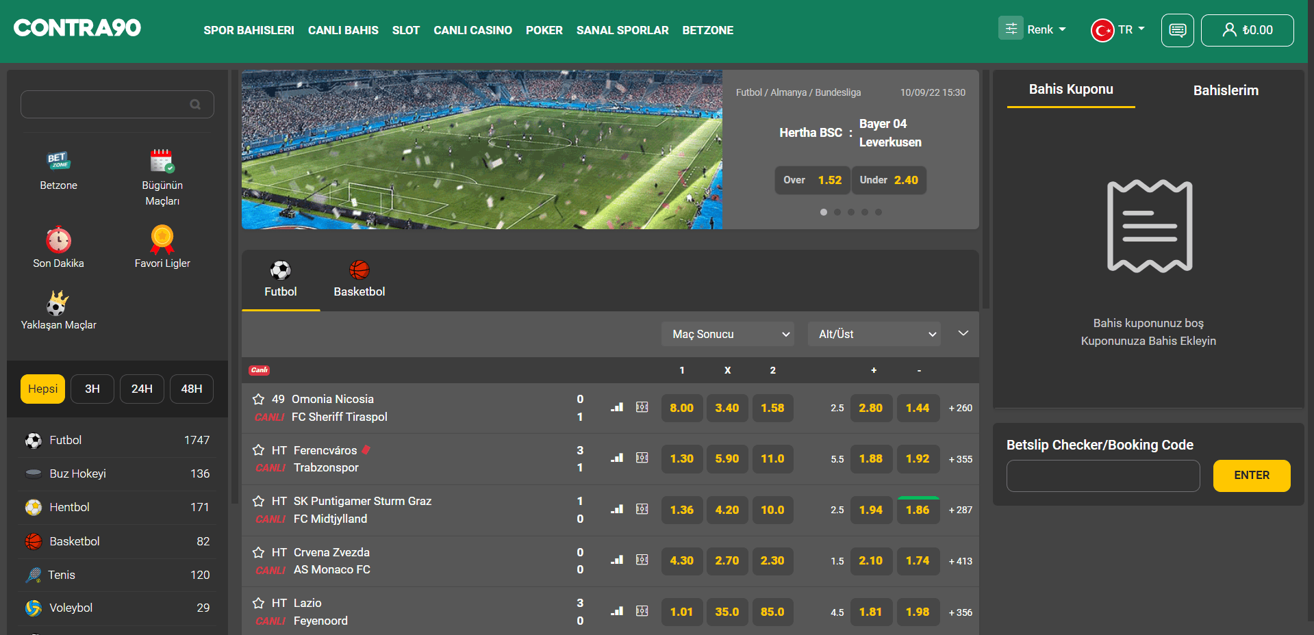Select the 3H time filter
Image resolution: width=1314 pixels, height=635 pixels.
pyautogui.click(x=92, y=389)
